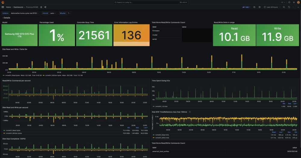Open Read/Write Commands per second panel menu

[x=17, y=81]
